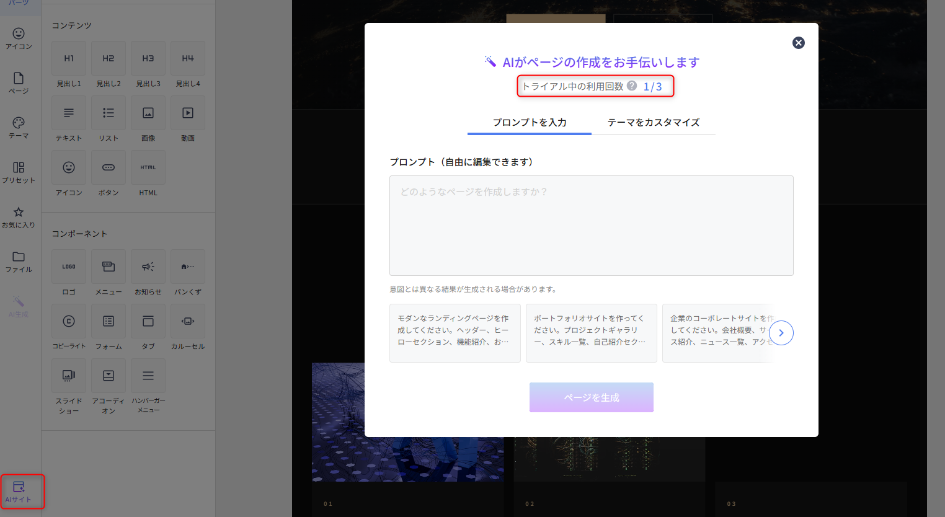The width and height of the screenshot is (945, 517).
Task: Click the trial usage help question mark
Action: tap(632, 86)
